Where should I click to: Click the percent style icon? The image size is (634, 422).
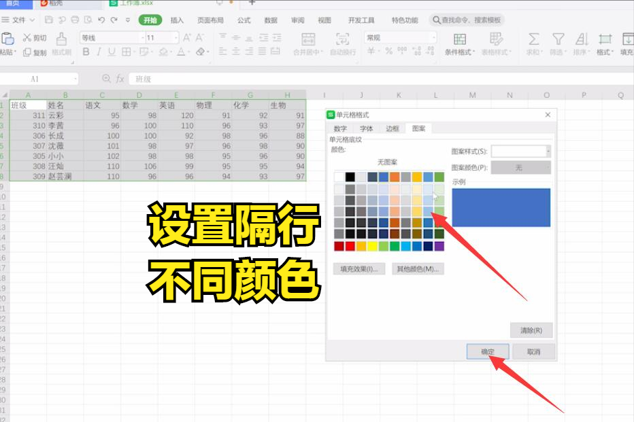click(x=388, y=51)
